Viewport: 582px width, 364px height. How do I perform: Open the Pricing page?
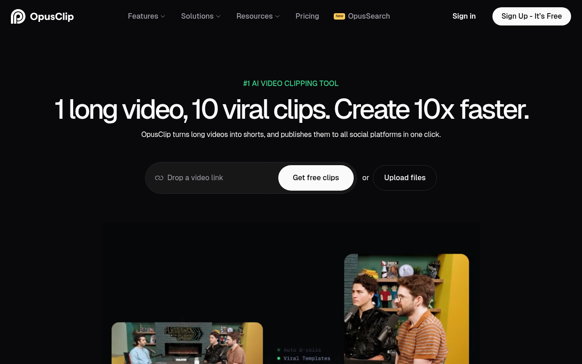(307, 16)
